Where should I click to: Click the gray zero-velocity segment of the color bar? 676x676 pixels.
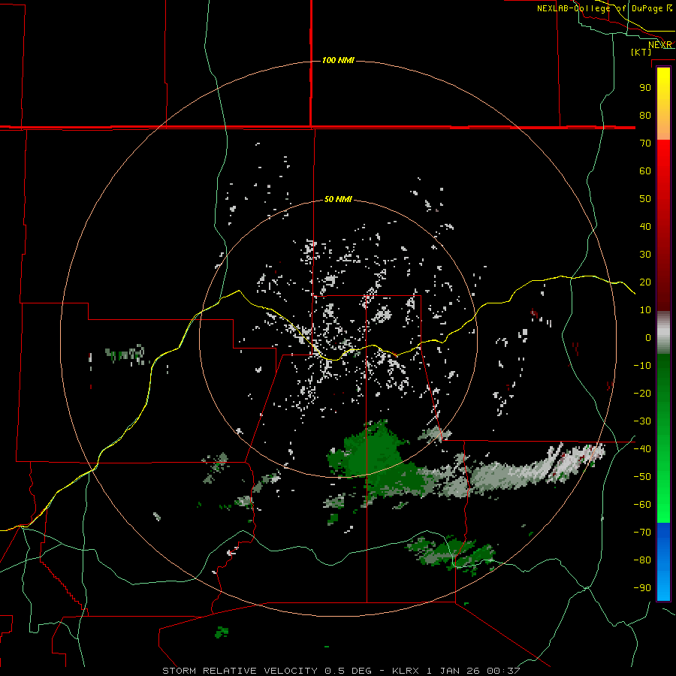tap(663, 333)
